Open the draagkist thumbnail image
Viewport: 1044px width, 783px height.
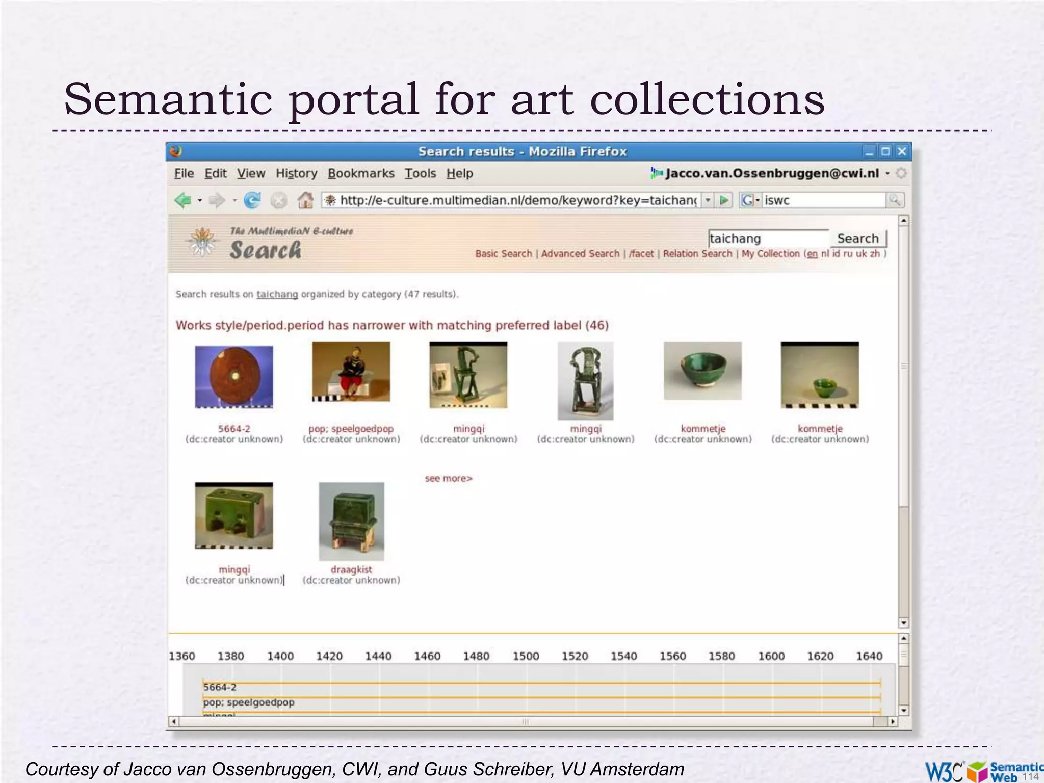pos(351,521)
